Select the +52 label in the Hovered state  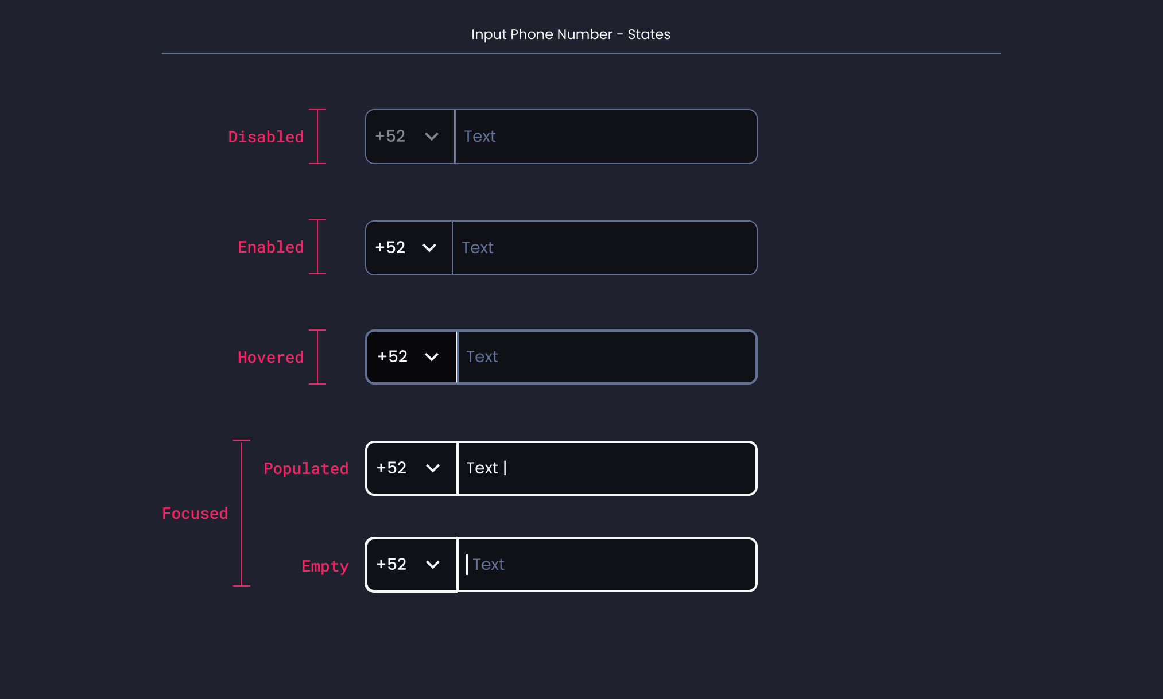tap(393, 356)
